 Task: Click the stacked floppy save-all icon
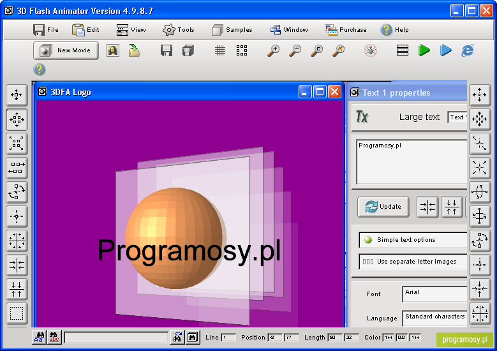(x=188, y=50)
